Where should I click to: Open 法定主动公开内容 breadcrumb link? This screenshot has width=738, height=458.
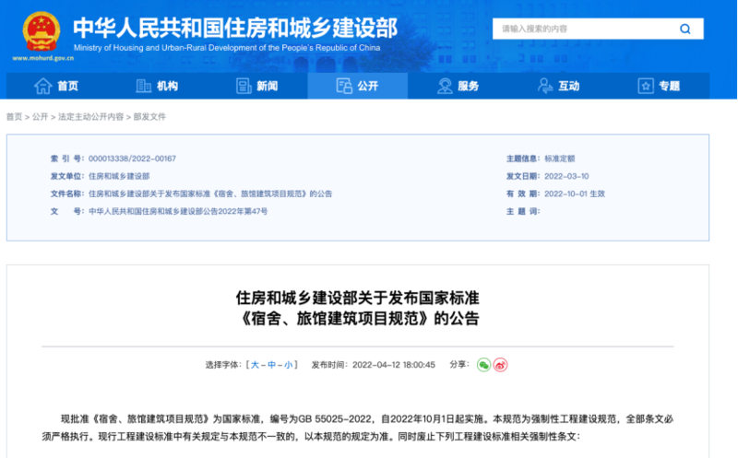tap(90, 117)
